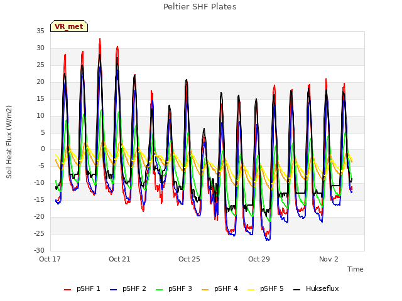The width and height of the screenshot is (402, 301).
Task: Click the 25 y-axis tick label
Action: [x=40, y=65]
